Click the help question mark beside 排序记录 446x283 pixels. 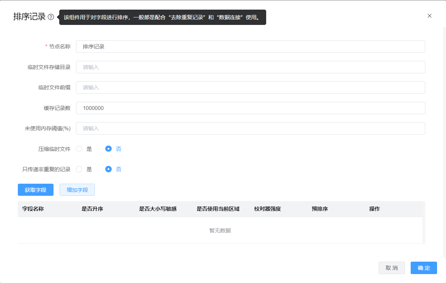coord(51,17)
